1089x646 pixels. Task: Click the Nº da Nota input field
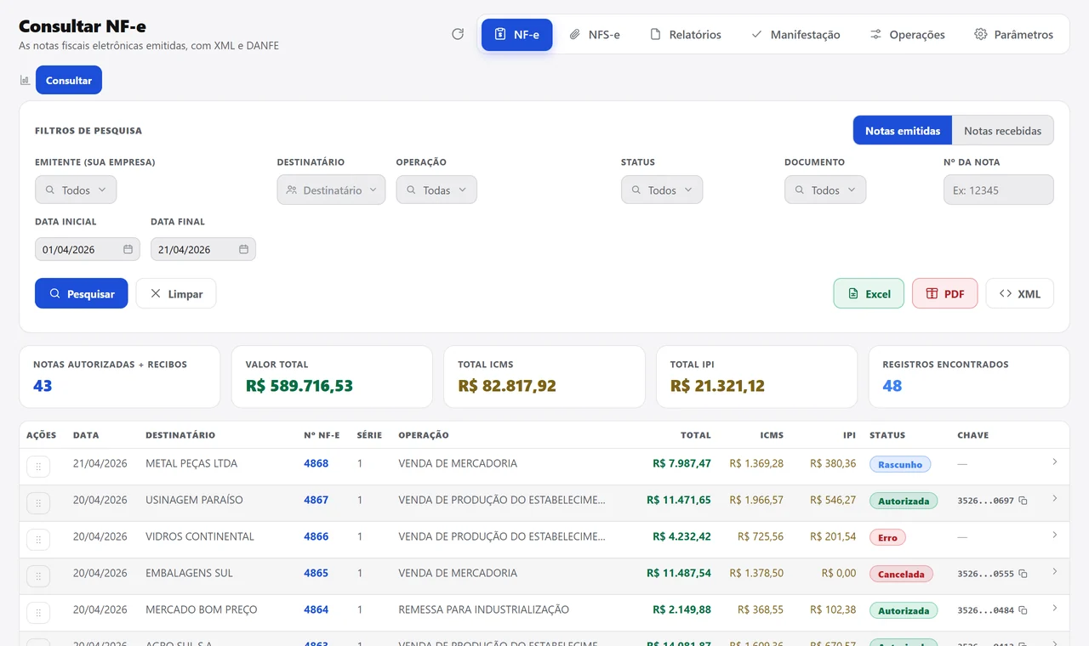[998, 190]
